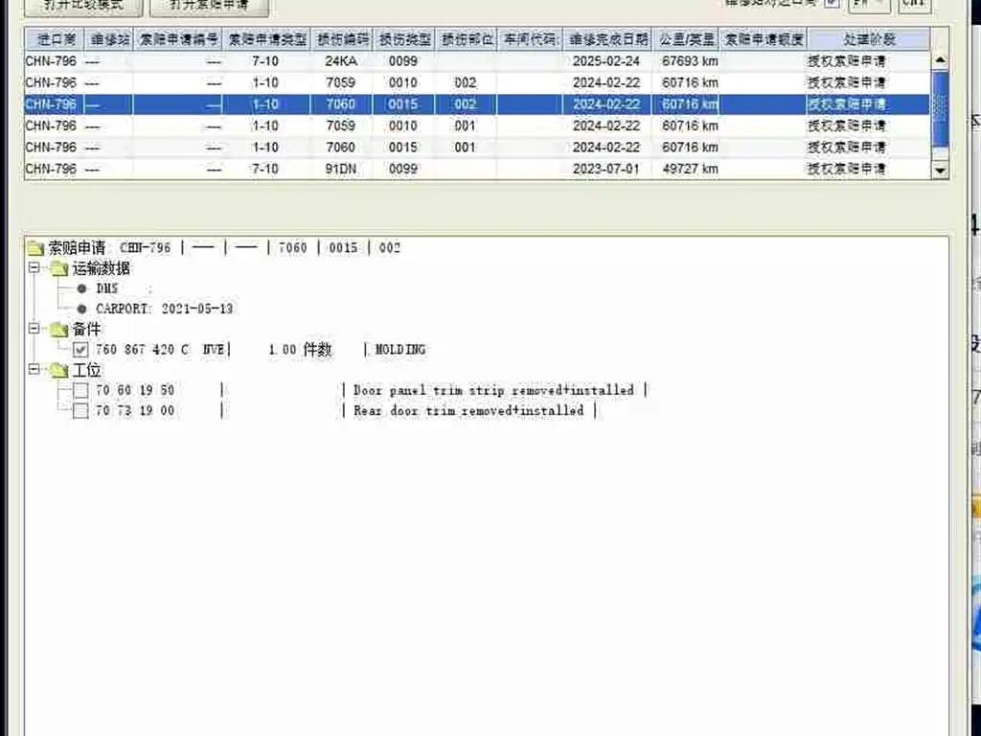Select the 7059 claim row with location 001
981x736 pixels.
[x=477, y=126]
